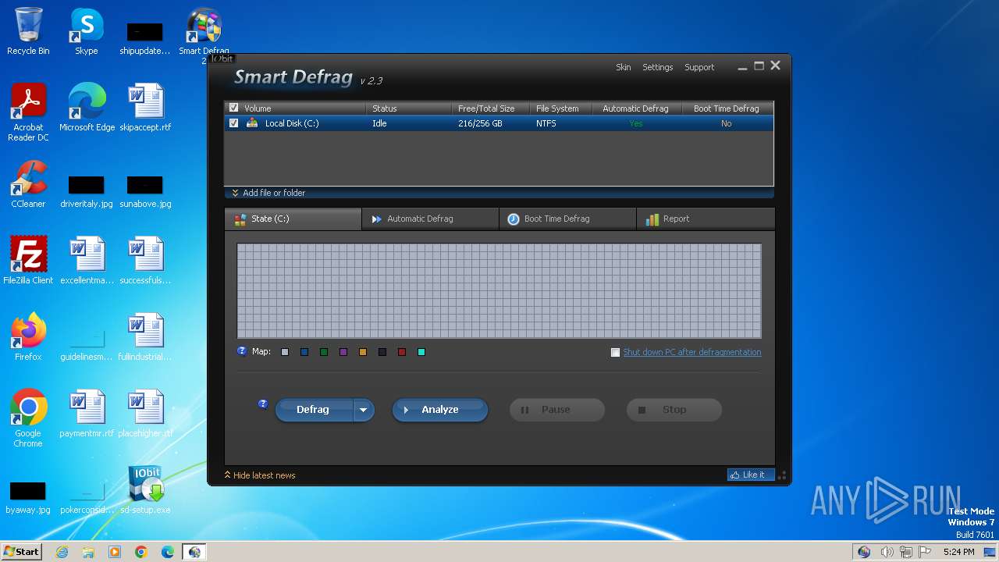
Task: Click the help icon next to Defrag button
Action: coord(263,404)
